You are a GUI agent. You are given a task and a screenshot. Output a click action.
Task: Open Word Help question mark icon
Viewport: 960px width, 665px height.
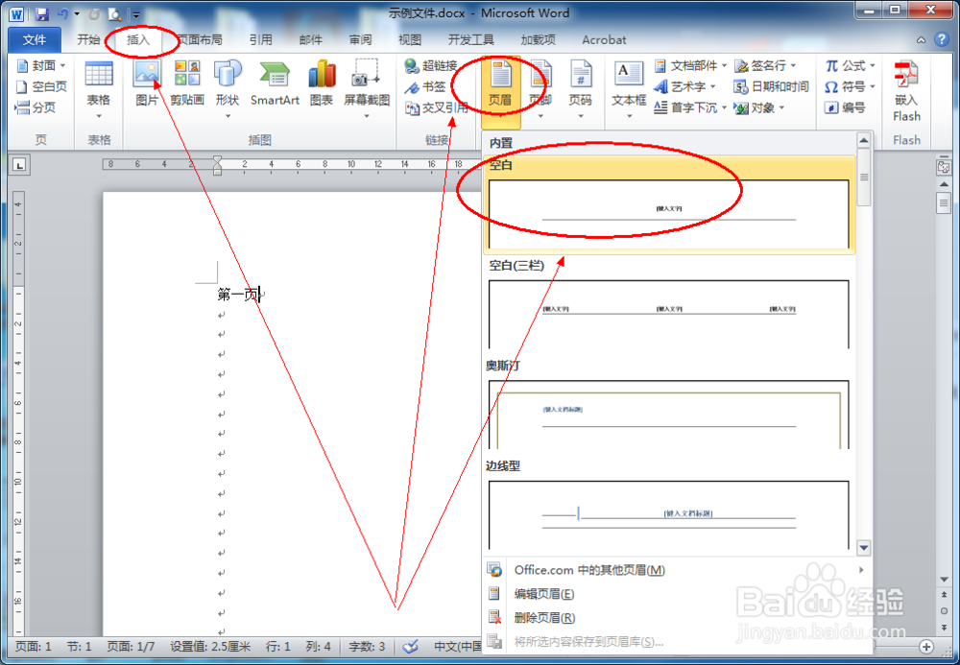point(942,39)
